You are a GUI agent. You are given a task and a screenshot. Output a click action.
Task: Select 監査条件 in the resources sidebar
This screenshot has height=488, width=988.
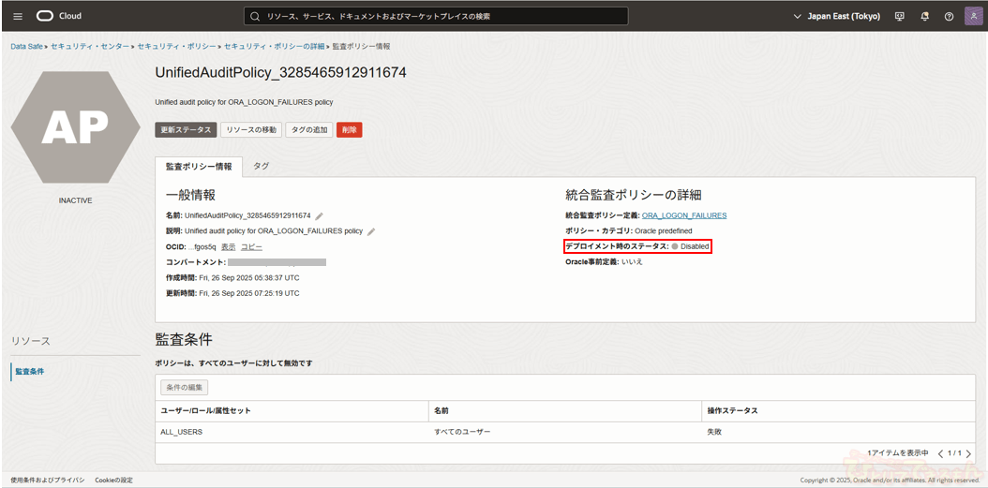click(x=29, y=372)
